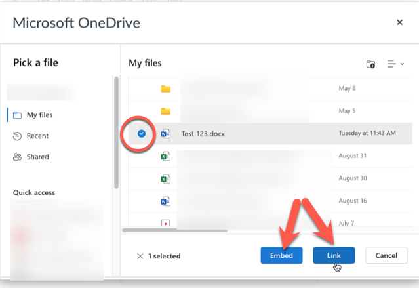Click the horizontal scrollbar under file list
Viewport: 419px width, 288px height.
(x=175, y=230)
